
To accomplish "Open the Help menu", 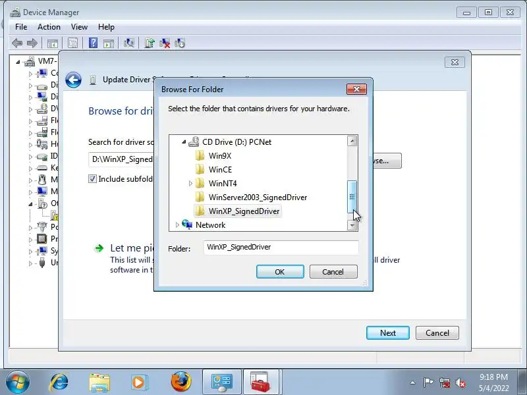I will point(106,27).
